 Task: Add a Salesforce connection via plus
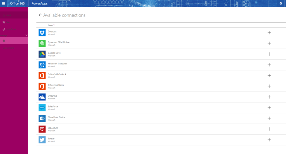point(269,108)
